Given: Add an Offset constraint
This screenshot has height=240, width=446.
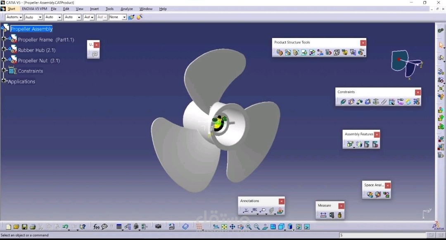Looking at the screenshot, I should (359, 102).
